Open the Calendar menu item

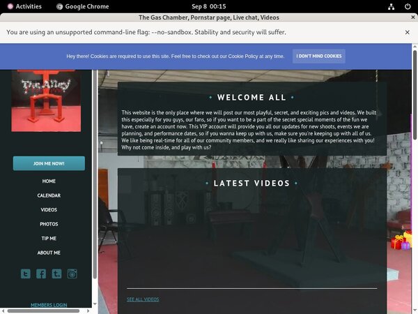tap(49, 195)
